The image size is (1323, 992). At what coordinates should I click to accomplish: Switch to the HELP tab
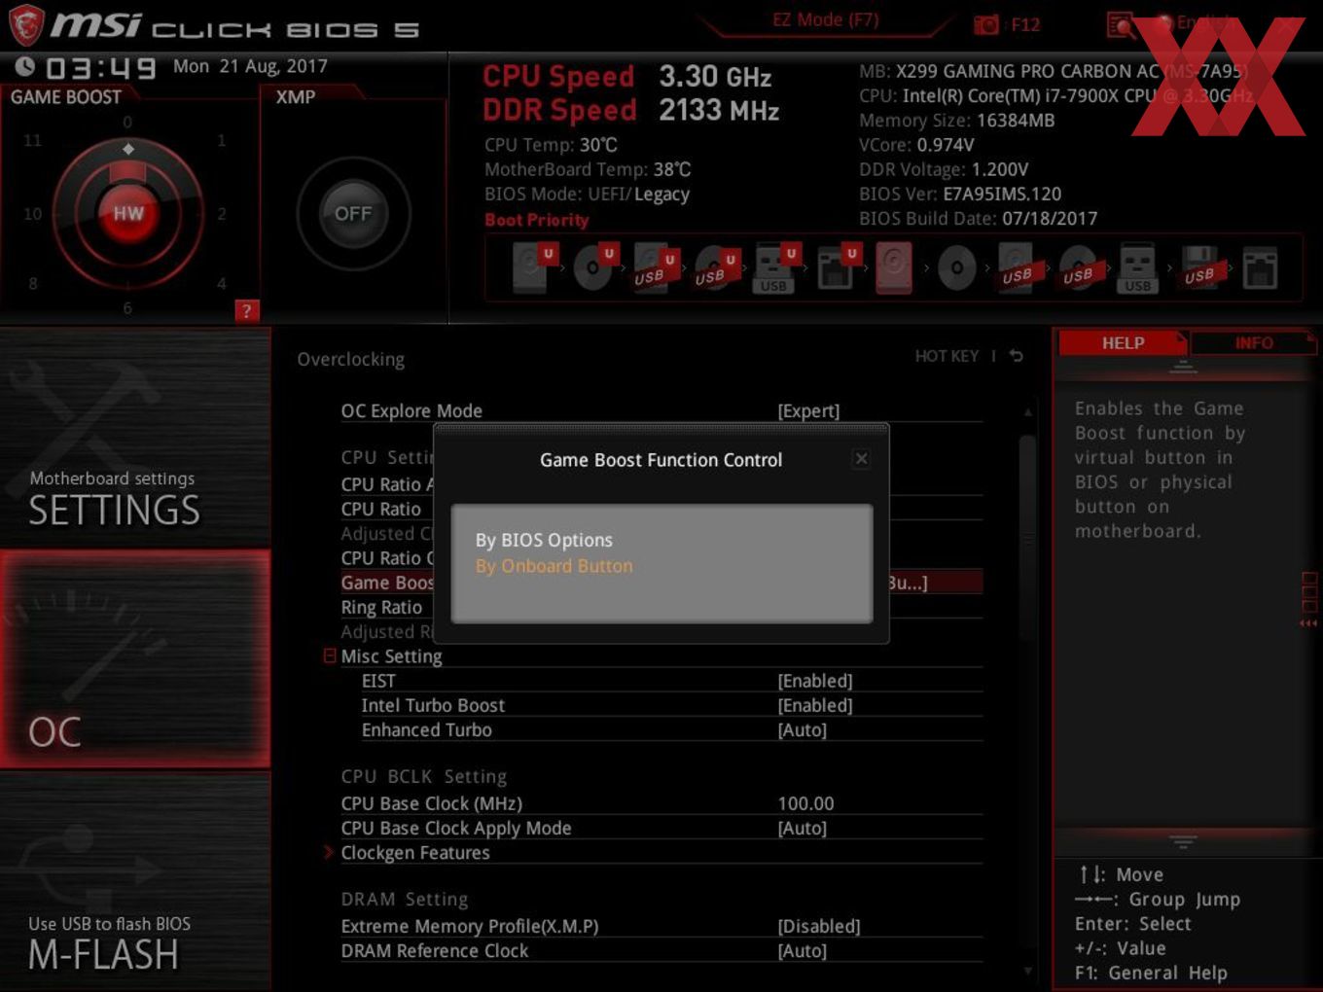pos(1123,342)
